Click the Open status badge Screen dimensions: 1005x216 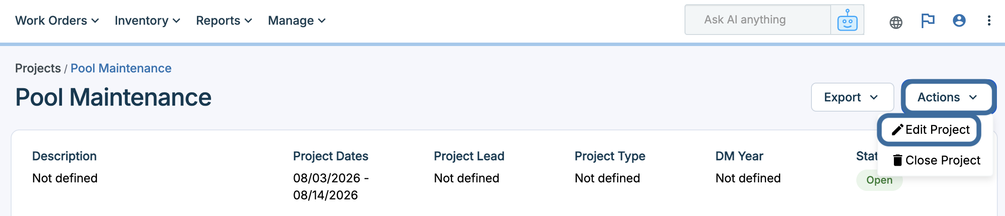[x=879, y=180]
